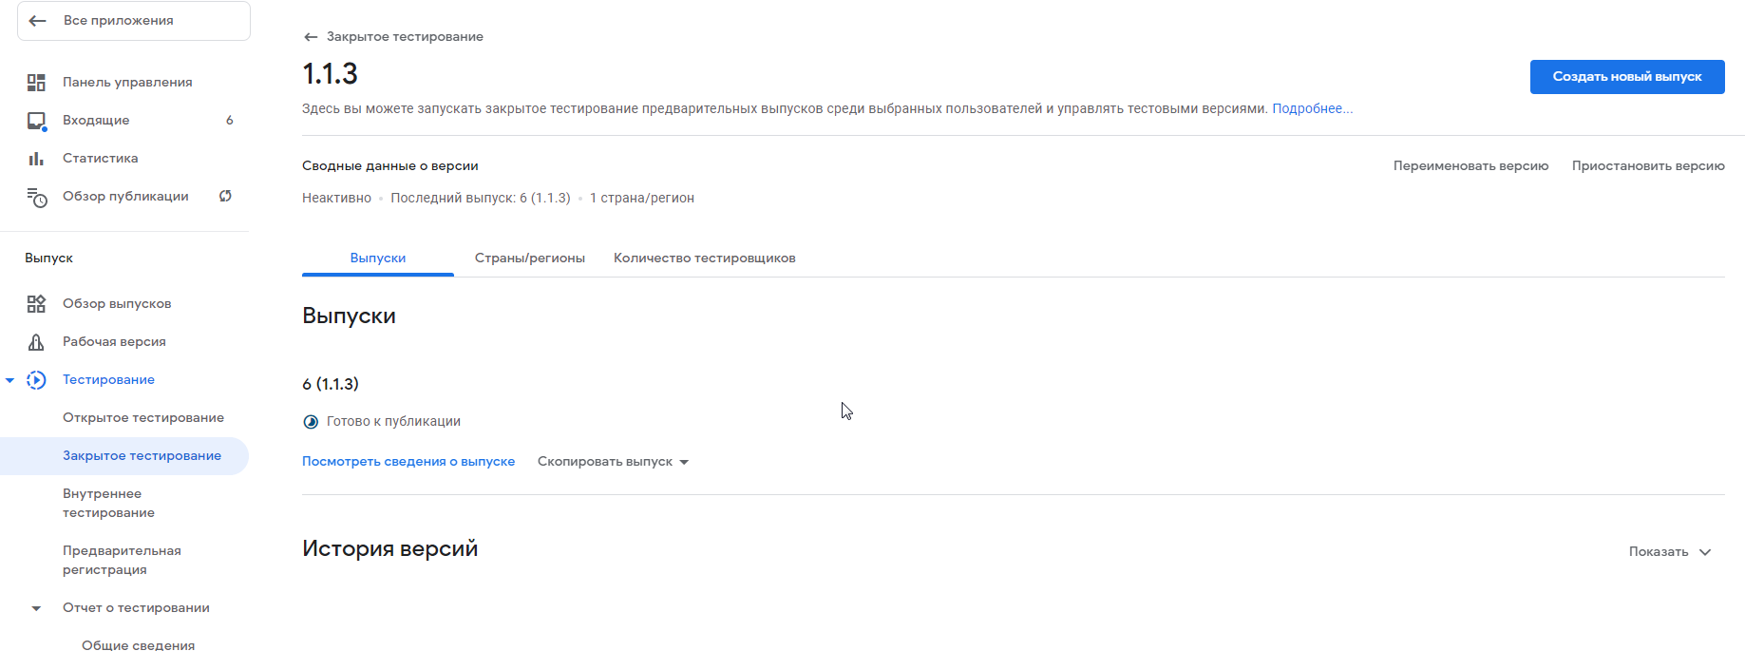Open the Скопировать выпуск dropdown

point(613,462)
